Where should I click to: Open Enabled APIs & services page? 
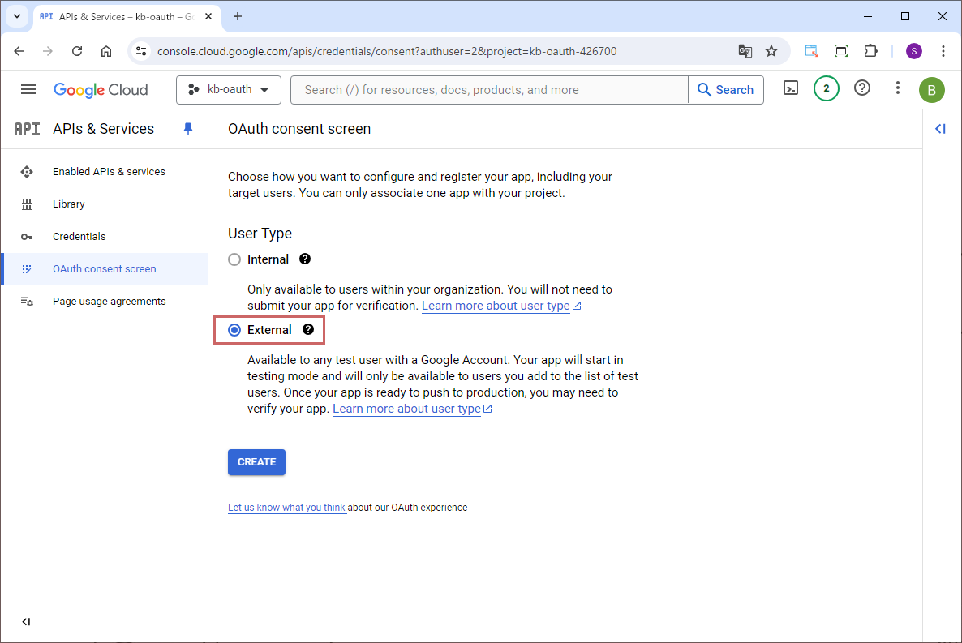tap(109, 172)
